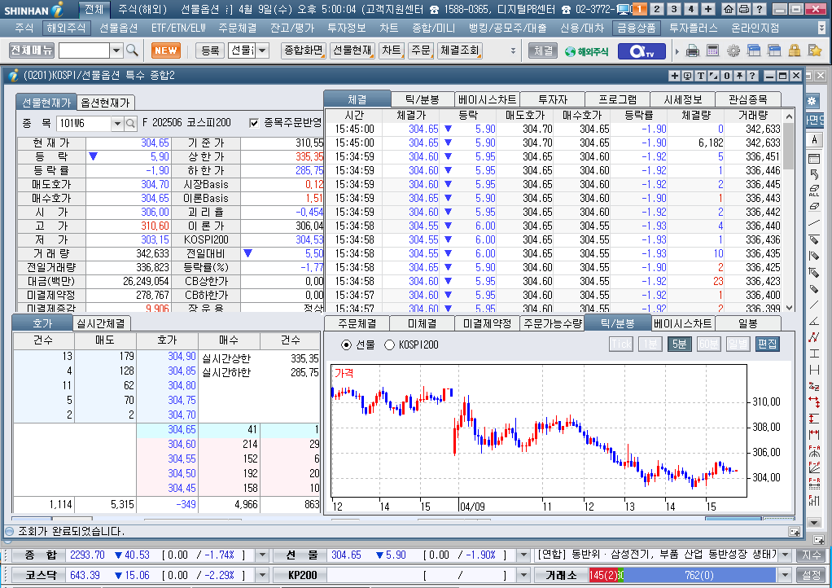832x588 pixels.
Task: Toggle the Tick chart interval button
Action: pos(621,344)
